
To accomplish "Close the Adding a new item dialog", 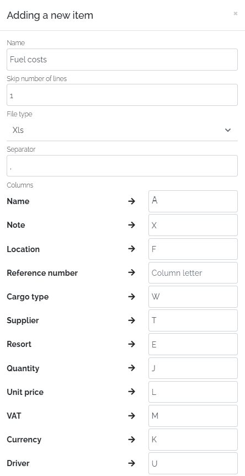I will (x=235, y=14).
